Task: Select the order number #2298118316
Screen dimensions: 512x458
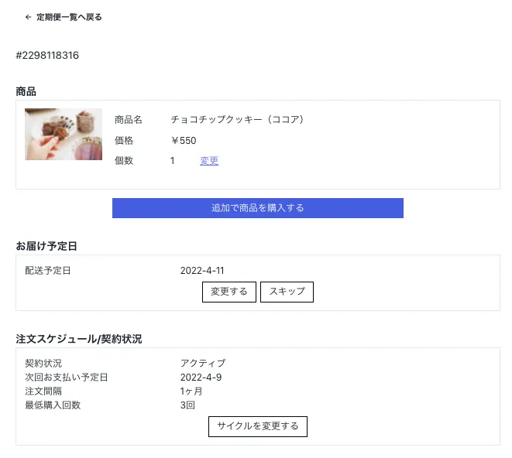Action: pos(47,56)
